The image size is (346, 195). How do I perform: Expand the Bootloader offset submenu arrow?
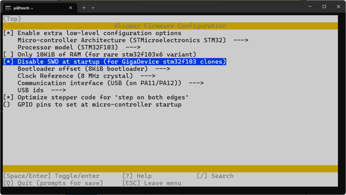click(163, 69)
